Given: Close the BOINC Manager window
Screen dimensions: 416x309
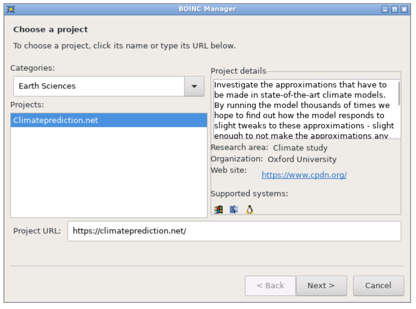Looking at the screenshot, I should coord(404,9).
